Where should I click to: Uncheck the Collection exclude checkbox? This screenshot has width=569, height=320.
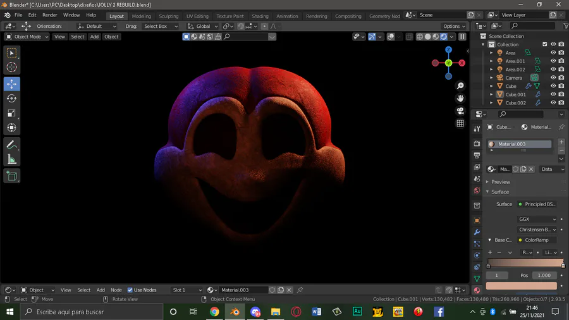(x=545, y=44)
